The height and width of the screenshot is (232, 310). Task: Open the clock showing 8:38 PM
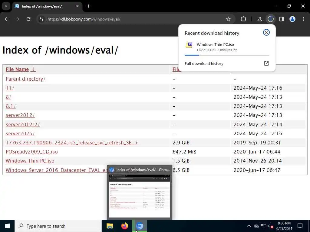tap(284, 226)
